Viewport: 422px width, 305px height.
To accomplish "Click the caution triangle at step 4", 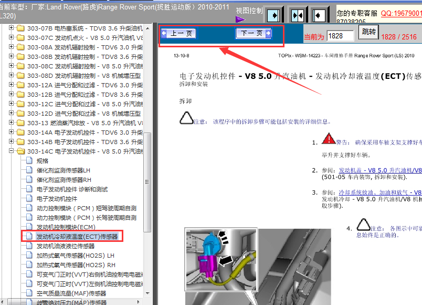I will point(364,225).
